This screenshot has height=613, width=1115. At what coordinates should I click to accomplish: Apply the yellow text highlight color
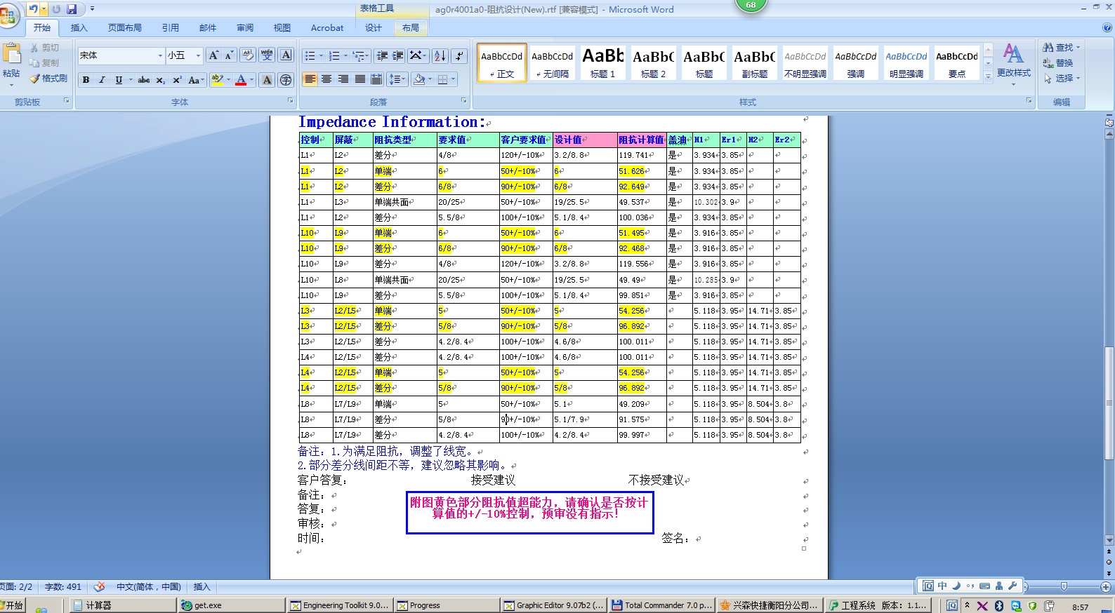217,80
